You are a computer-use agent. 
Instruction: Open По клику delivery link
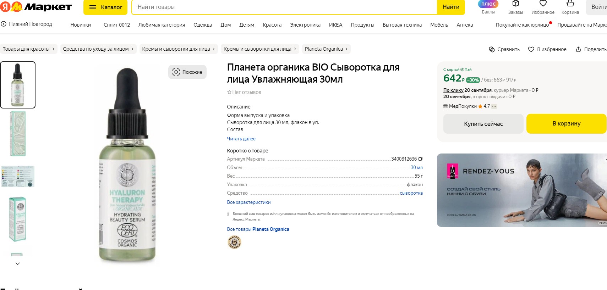point(453,90)
